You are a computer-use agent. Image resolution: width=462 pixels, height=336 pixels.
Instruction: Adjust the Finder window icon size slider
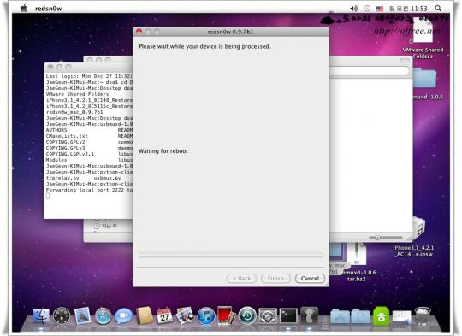[386, 237]
